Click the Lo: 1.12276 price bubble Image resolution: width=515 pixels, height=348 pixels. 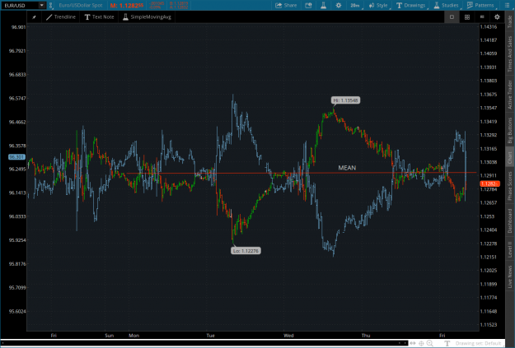(246, 251)
